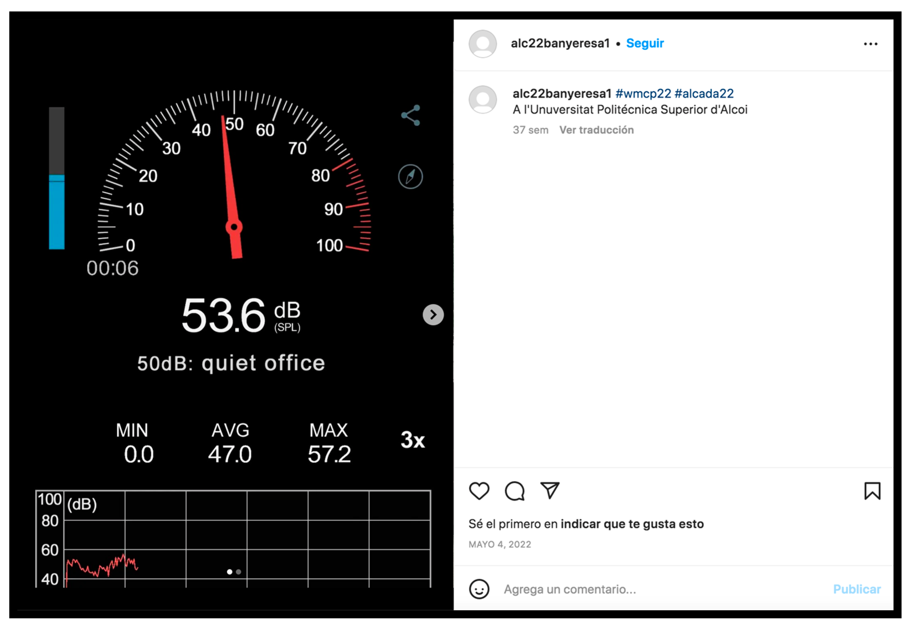Viewport: 913px width, 631px height.
Task: Focus the Agrega un comentario field
Action: (664, 590)
